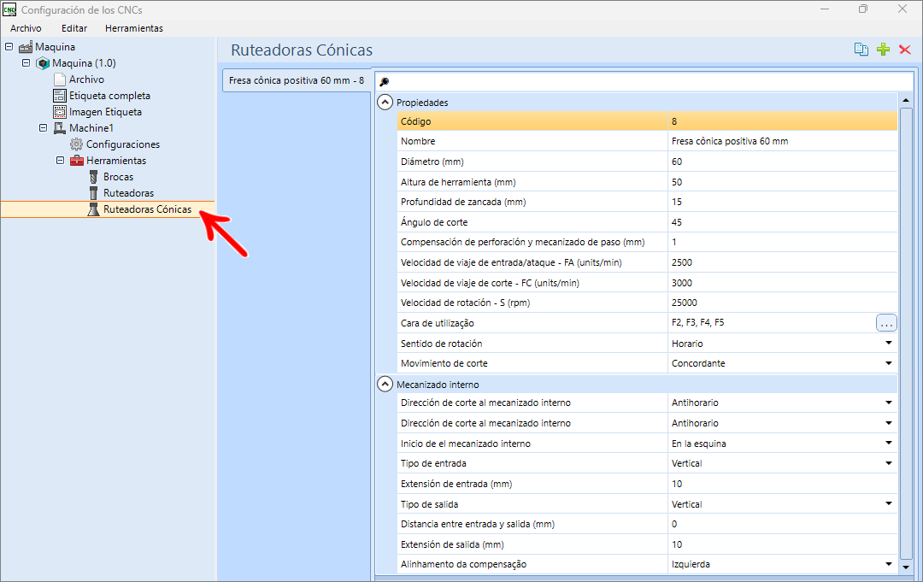Open the Alinhamento da compensação dropdown

click(888, 564)
